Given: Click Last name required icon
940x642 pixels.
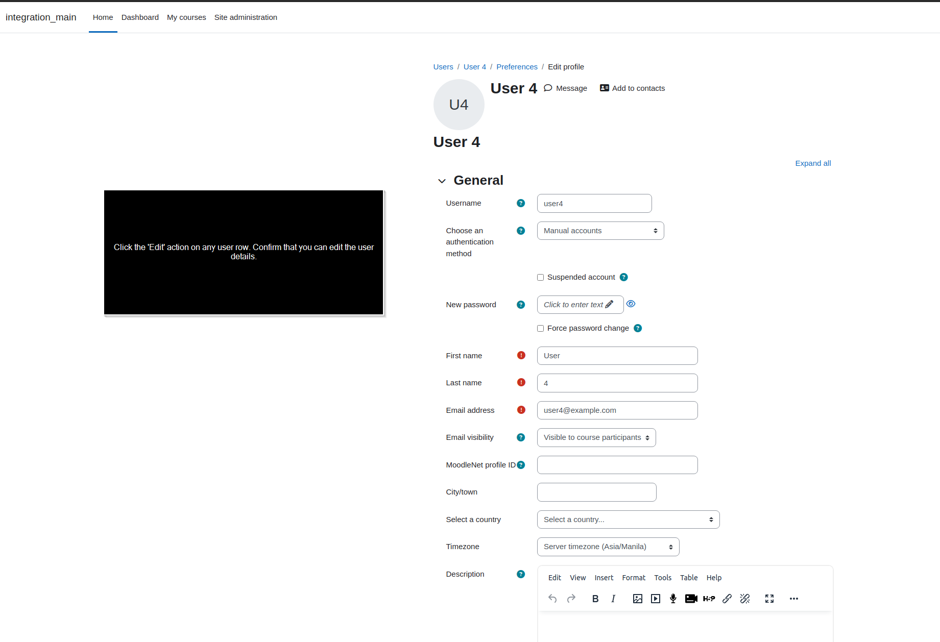Looking at the screenshot, I should pos(521,382).
